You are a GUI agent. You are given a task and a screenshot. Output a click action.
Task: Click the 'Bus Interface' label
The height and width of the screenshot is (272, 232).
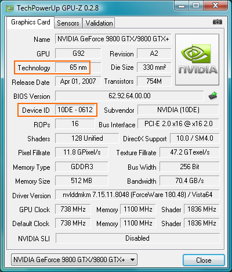[x=117, y=125]
